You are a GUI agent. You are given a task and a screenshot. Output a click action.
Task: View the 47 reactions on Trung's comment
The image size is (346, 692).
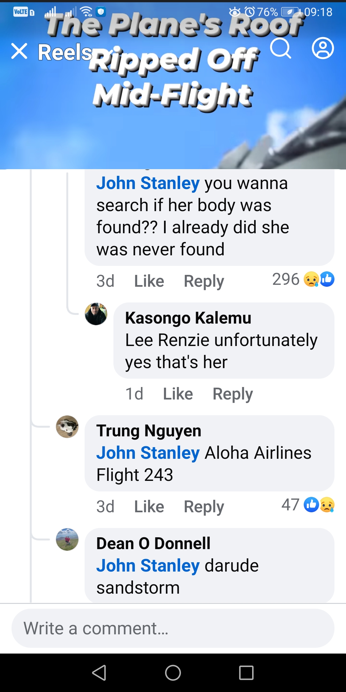(308, 505)
